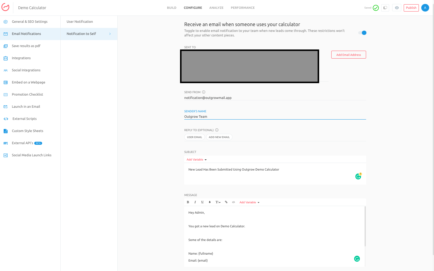Click the Demo Calculator title

[32, 8]
